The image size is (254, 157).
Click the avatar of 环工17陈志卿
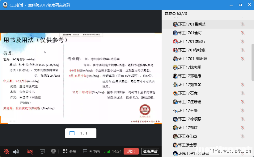175,67
